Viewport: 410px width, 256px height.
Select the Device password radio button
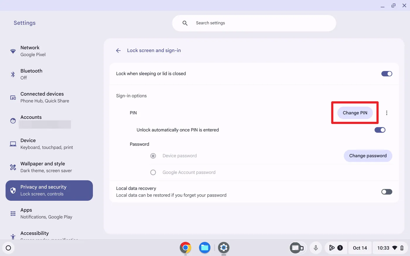[x=153, y=156]
